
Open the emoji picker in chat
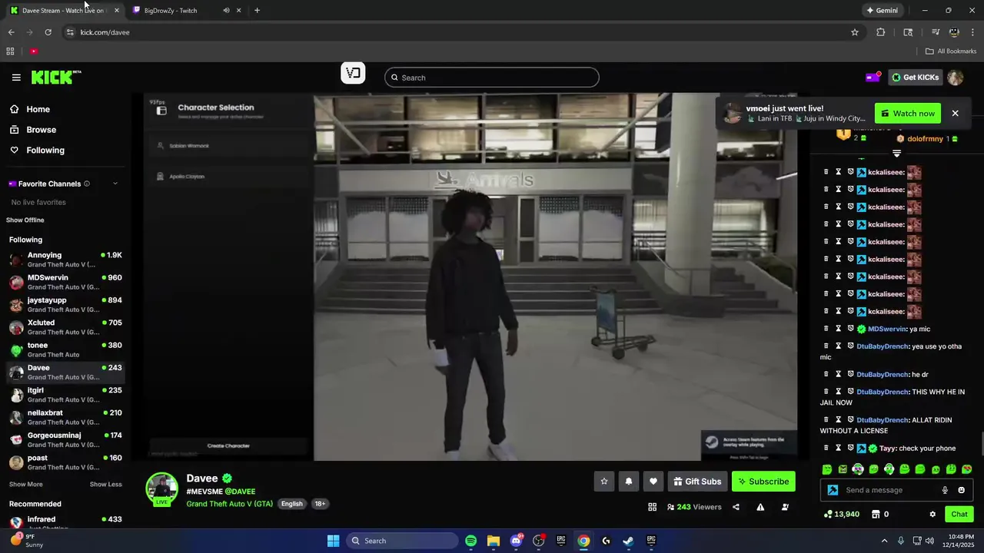coord(961,490)
